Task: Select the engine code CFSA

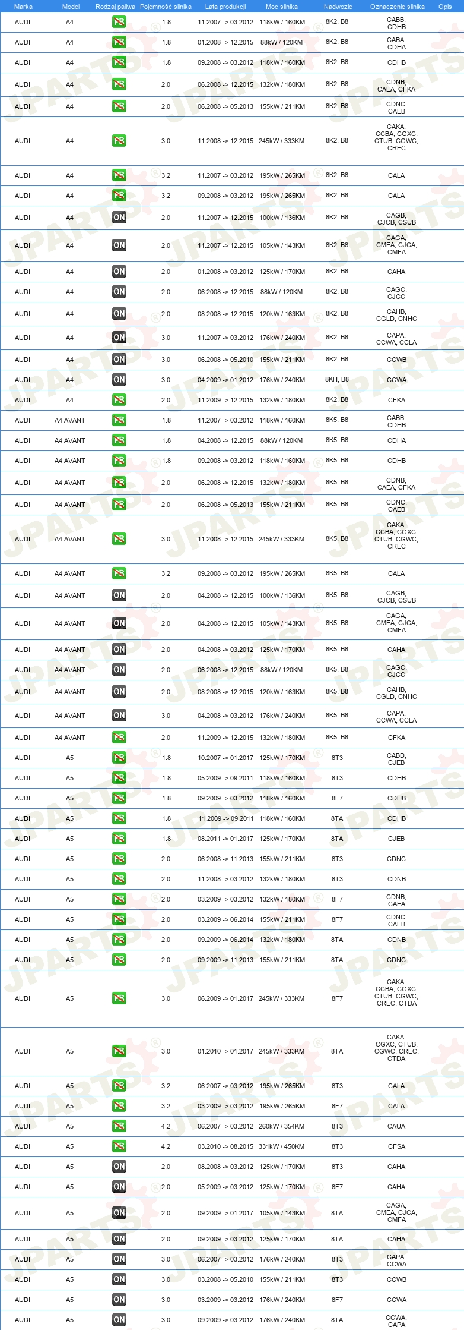Action: point(396,1146)
